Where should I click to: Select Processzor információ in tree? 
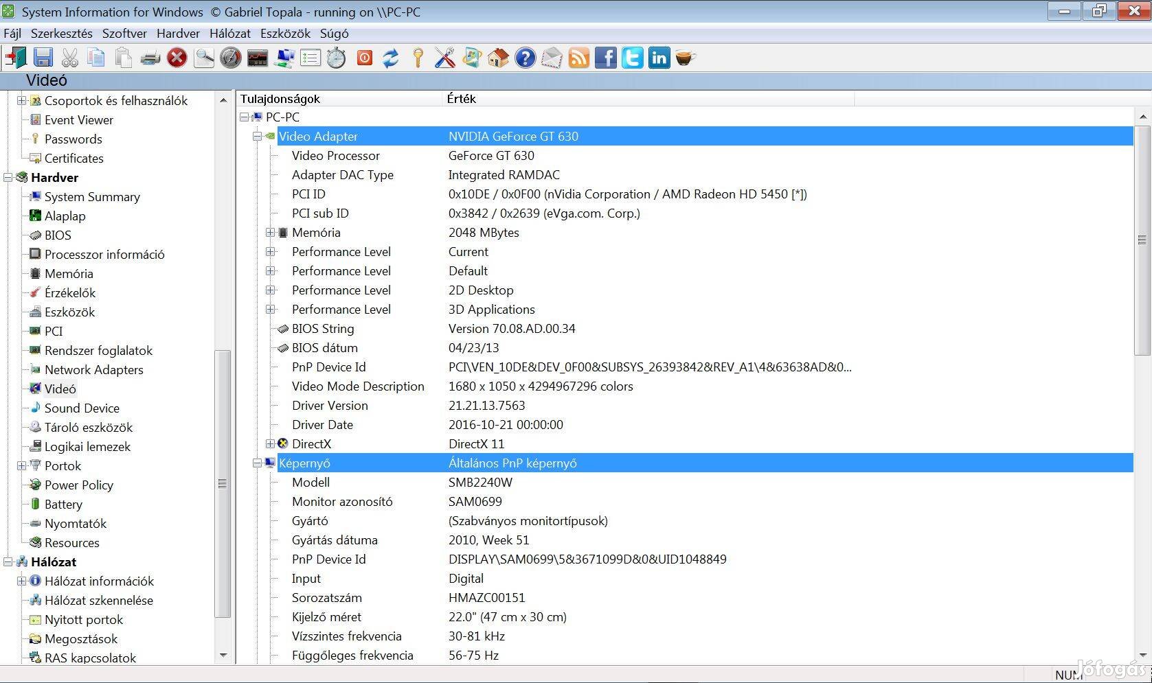pos(104,254)
